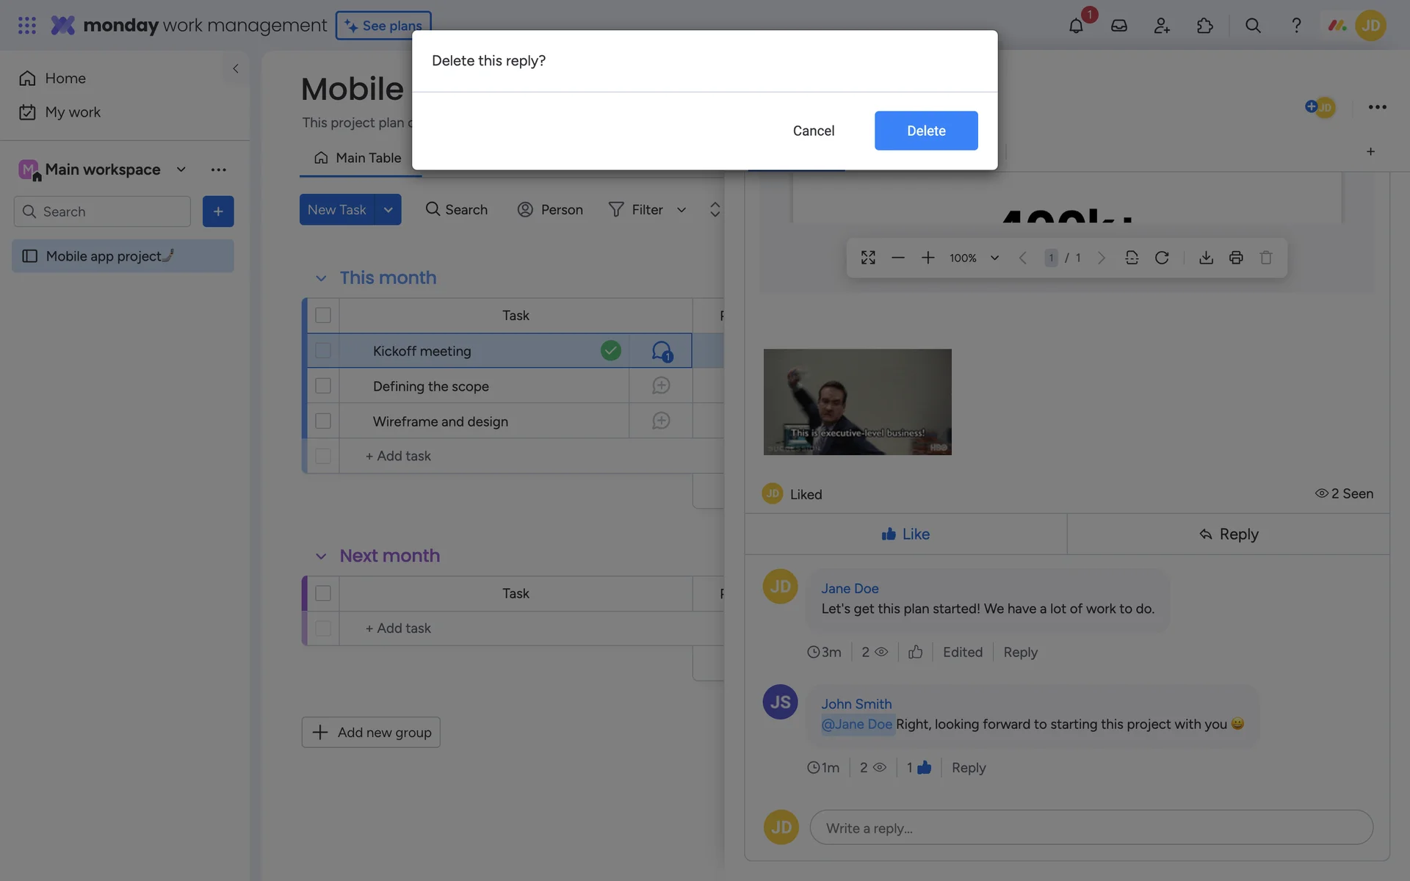This screenshot has width=1410, height=881.
Task: Open the inbox tray icon
Action: [x=1118, y=26]
